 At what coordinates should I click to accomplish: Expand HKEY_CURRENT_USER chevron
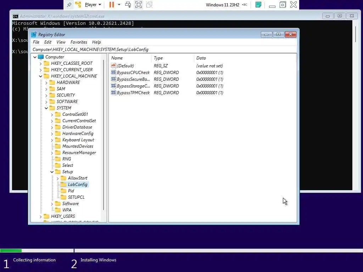[40, 70]
